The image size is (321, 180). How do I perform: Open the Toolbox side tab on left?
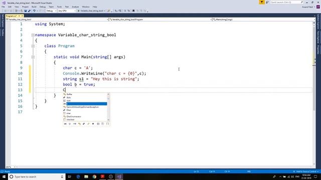3,32
